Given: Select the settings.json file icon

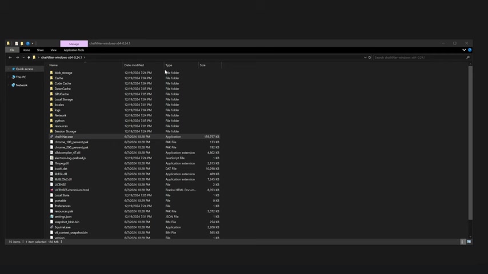Looking at the screenshot, I should (x=51, y=217).
